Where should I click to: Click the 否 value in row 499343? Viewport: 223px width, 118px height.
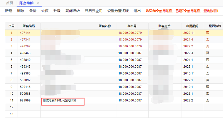[207, 66]
